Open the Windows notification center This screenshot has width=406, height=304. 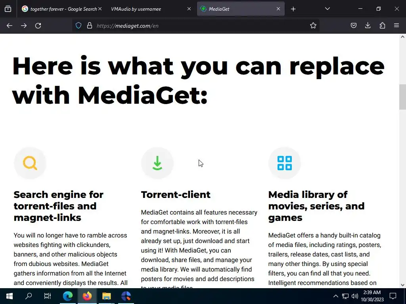tap(393, 296)
